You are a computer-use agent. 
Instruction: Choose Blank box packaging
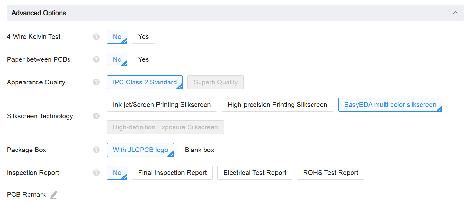199,150
